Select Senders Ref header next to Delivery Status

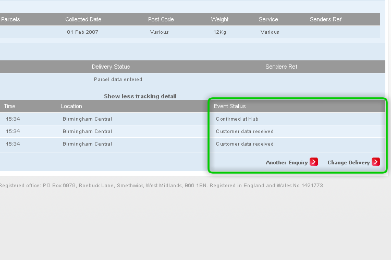tap(282, 67)
